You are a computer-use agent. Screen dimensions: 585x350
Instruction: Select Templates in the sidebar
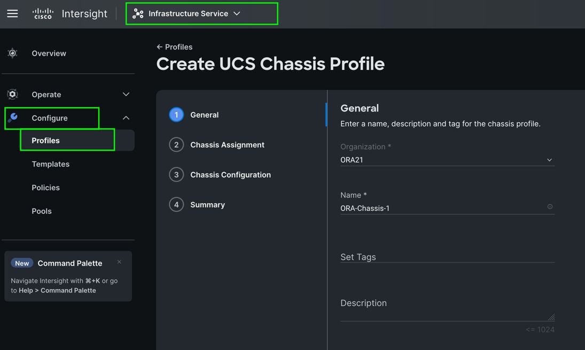51,164
